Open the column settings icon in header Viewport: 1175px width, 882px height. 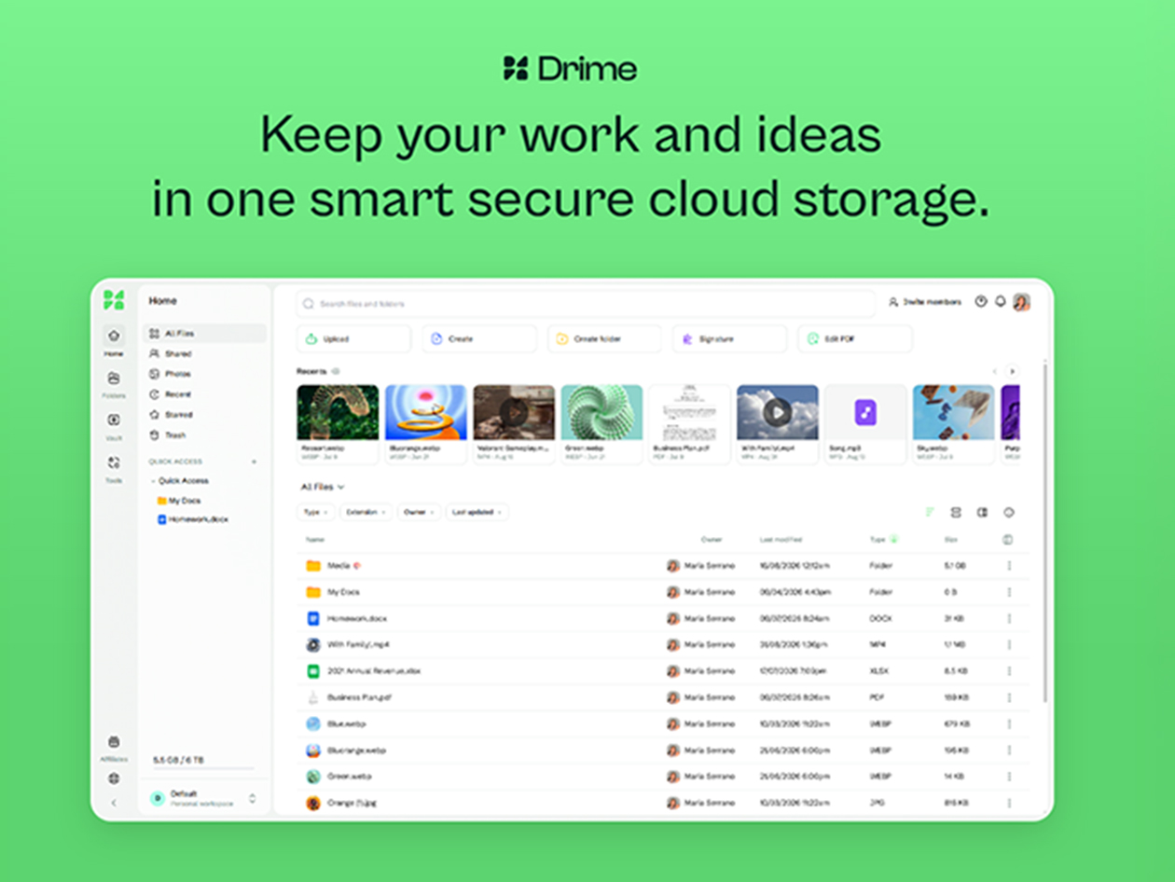tap(1007, 540)
